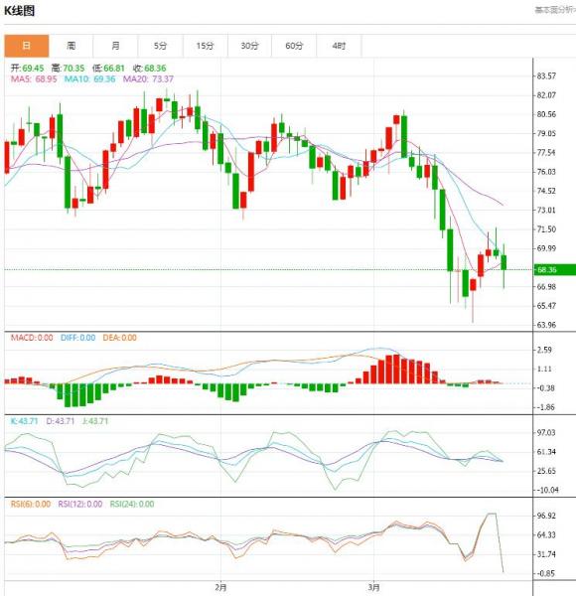Screen dimensions: 576x596
Task: Click the 96.92 RSI axis label
Action: pos(546,516)
